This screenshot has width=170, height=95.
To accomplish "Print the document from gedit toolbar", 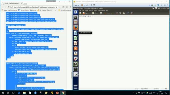I will pyautogui.click(x=101, y=13).
